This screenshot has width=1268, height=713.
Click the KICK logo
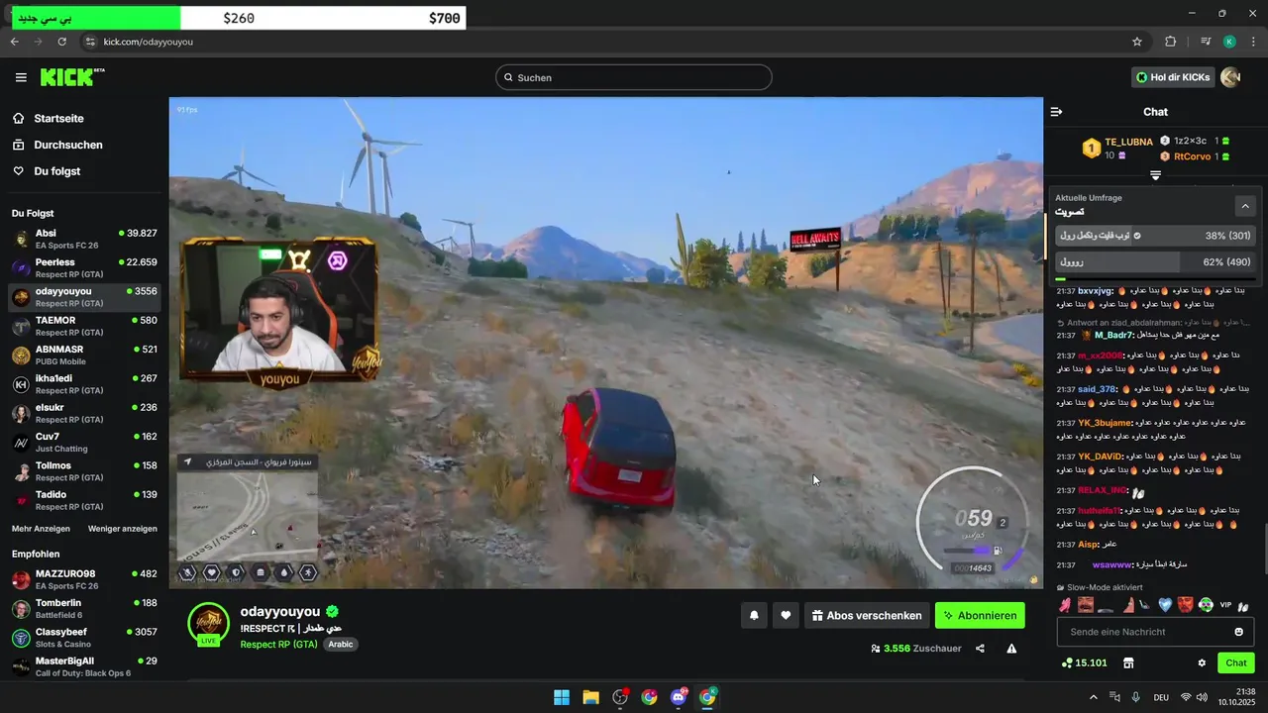[71, 77]
